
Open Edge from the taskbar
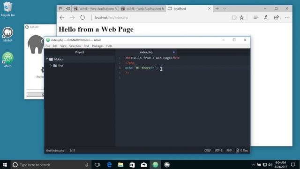click(109, 165)
